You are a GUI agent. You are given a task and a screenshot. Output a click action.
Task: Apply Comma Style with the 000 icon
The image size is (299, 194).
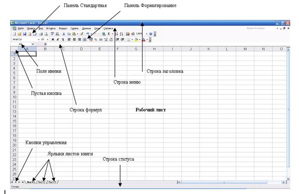click(x=101, y=39)
